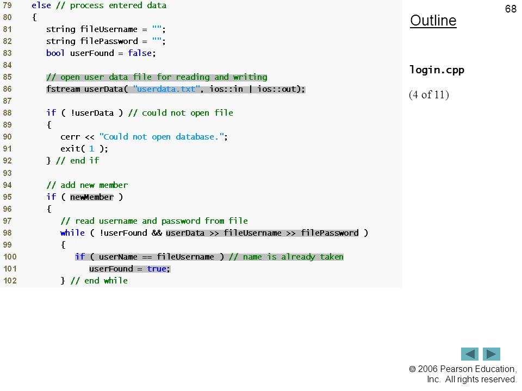Image resolution: width=522 pixels, height=391 pixels.
Task: Click line number 86
Action: (x=7, y=89)
